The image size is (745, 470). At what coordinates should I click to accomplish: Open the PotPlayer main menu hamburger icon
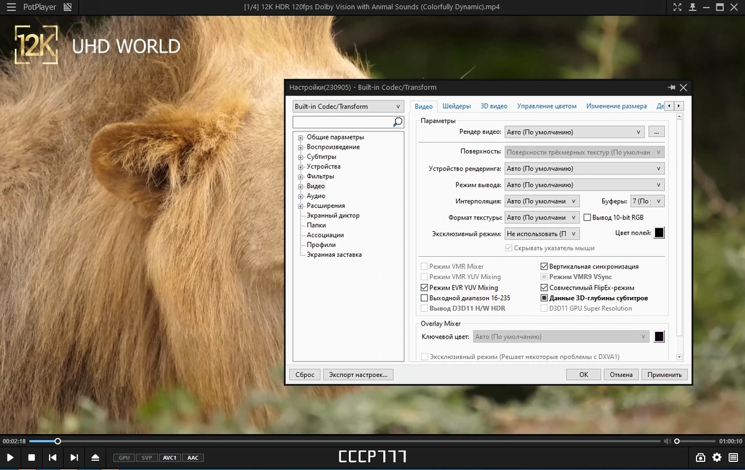[11, 7]
